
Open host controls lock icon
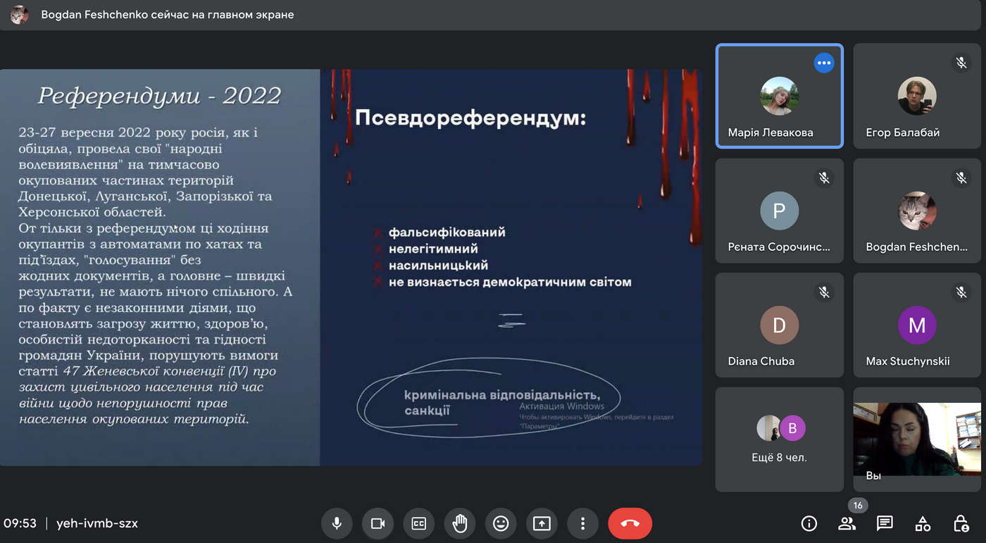tap(961, 523)
